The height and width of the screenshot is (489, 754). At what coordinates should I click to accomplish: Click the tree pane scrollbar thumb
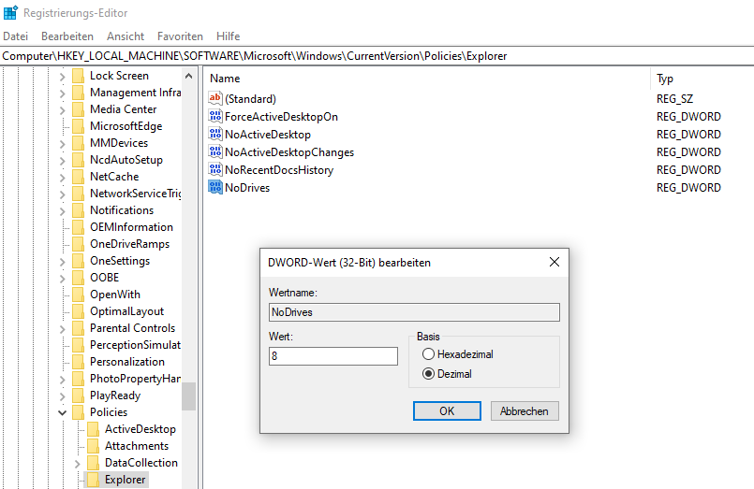pyautogui.click(x=188, y=396)
